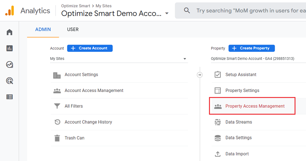The height and width of the screenshot is (161, 306).
Task: Click the My Sites breadcrumb
Action: pos(103,6)
